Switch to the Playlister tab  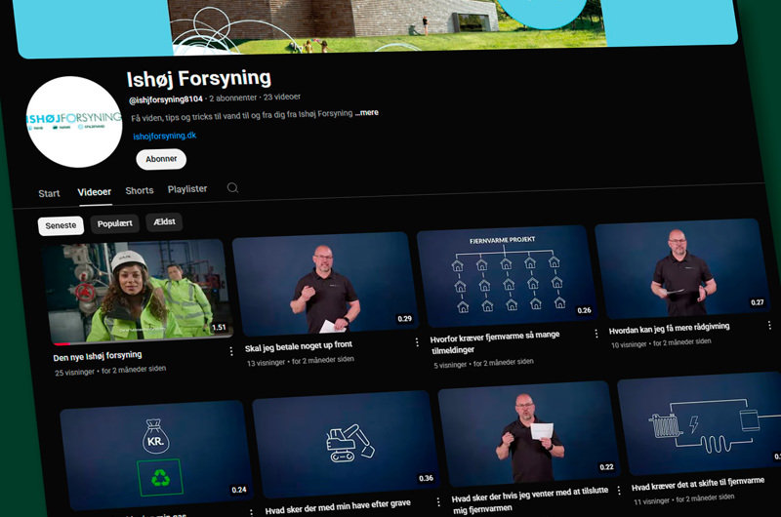coord(187,189)
